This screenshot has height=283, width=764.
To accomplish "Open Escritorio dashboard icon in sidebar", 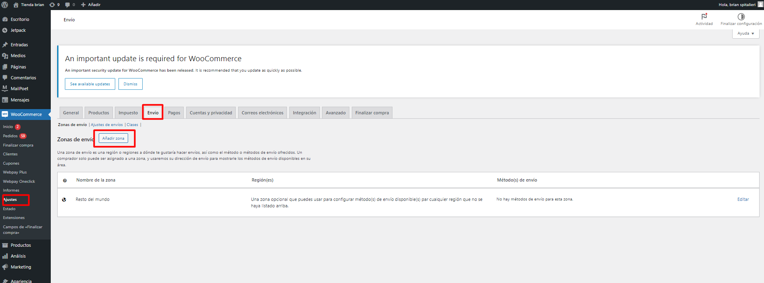I will click(5, 19).
